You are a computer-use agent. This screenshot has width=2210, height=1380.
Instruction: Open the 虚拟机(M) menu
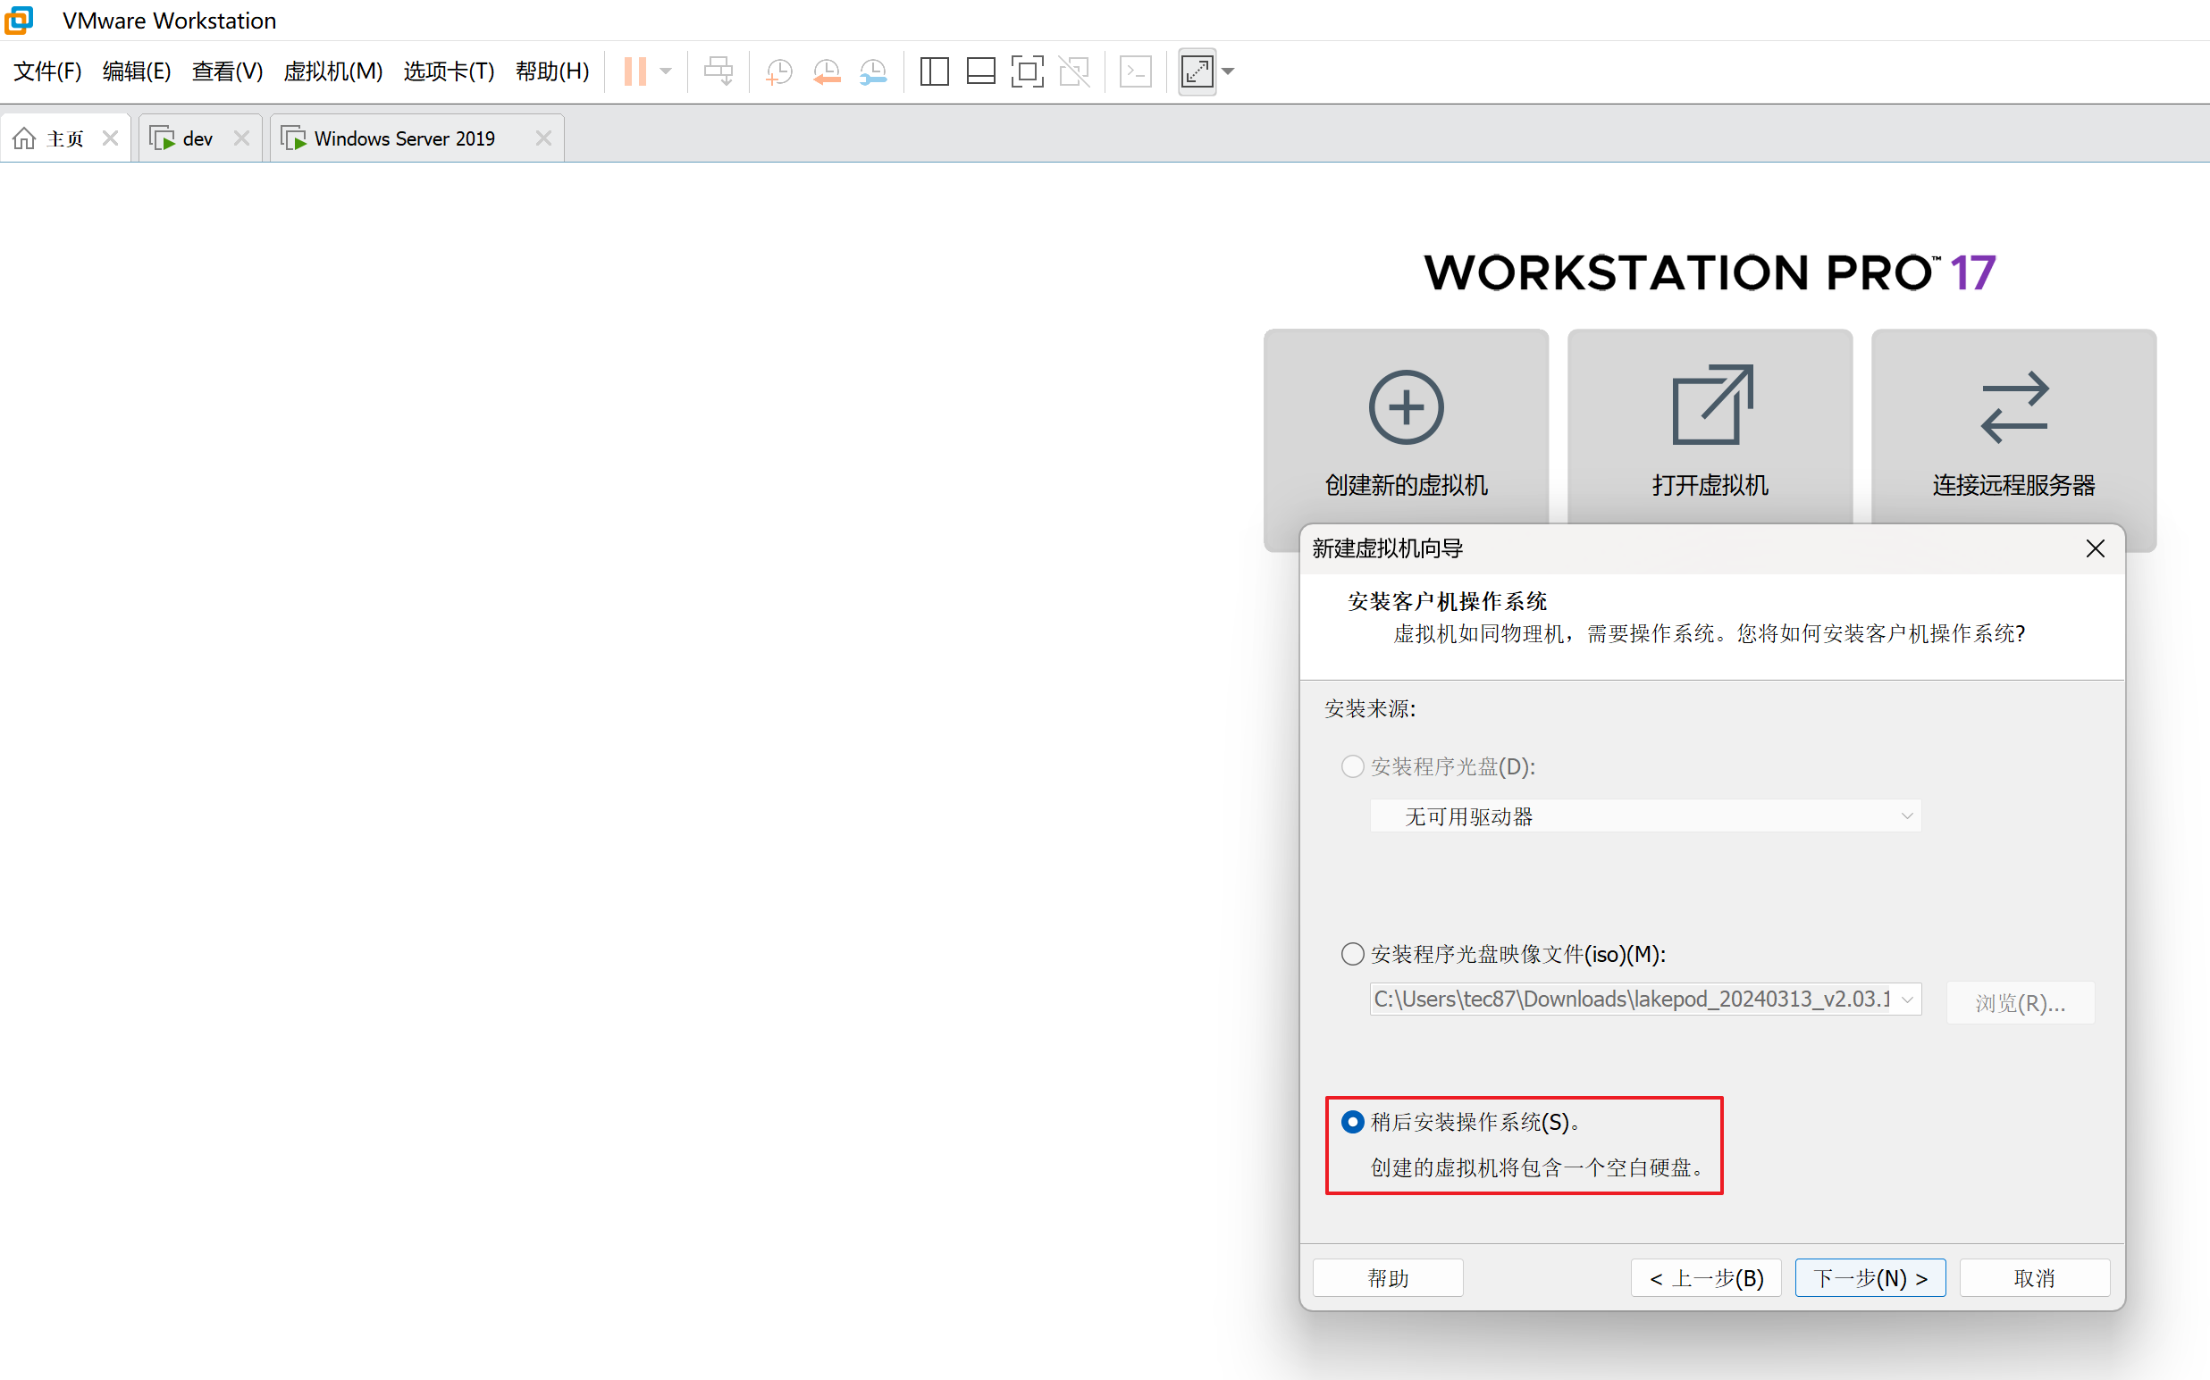click(333, 71)
